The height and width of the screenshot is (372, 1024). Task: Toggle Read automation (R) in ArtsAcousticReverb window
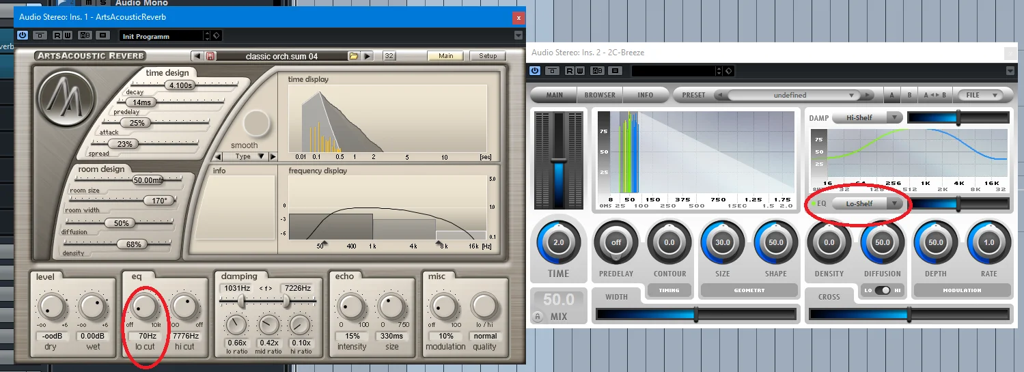tap(57, 35)
